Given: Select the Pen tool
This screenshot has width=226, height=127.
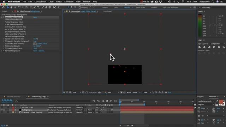Looking at the screenshot, I should coord(35,7).
